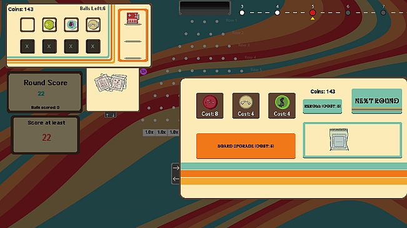Select round marker 7 on progress track
This screenshot has width=407, height=228.
[x=383, y=12]
